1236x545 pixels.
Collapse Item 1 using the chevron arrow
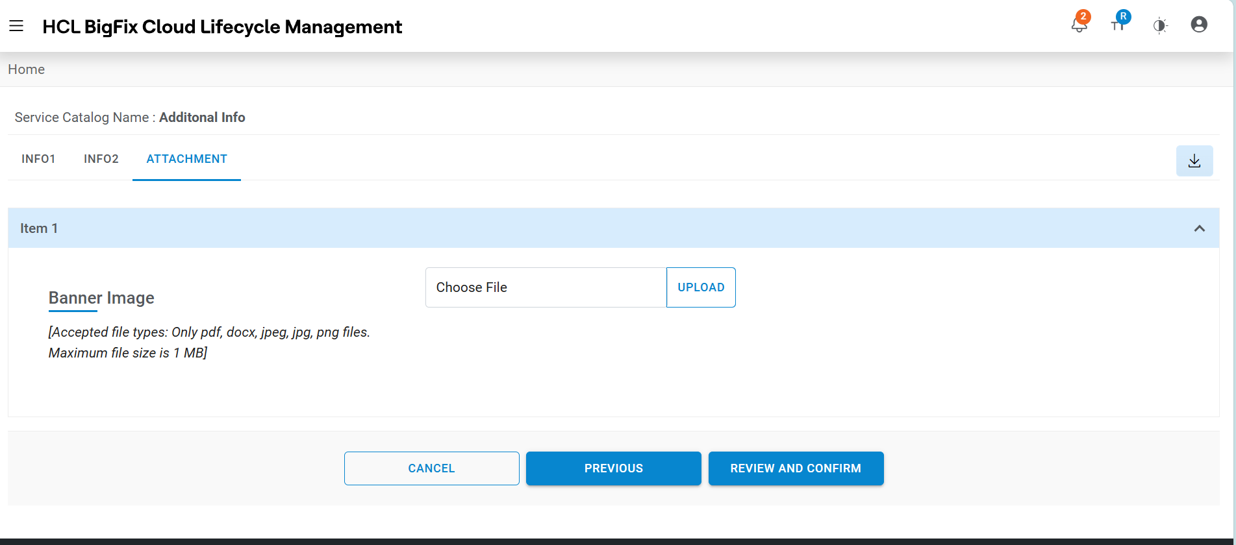(1200, 228)
